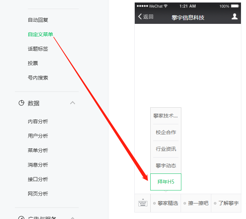This screenshot has height=219, width=246.
Task: Select submenu item 攀宇动态
Action: (166, 166)
